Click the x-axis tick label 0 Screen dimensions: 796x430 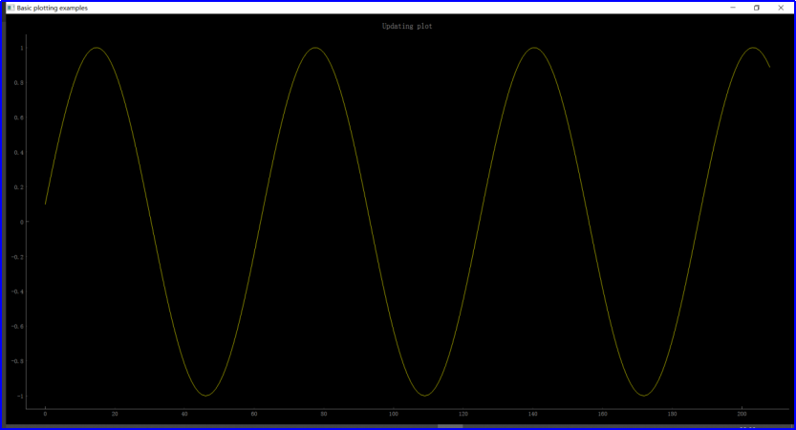click(45, 414)
